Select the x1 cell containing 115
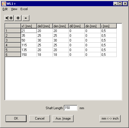 pos(29,45)
